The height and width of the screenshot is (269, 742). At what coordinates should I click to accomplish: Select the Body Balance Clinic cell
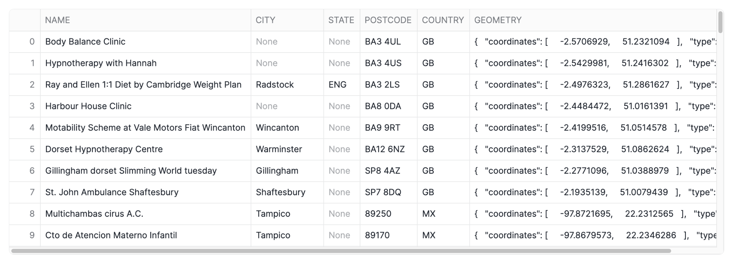click(85, 42)
